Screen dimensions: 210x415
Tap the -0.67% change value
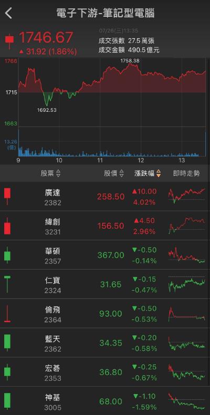pos(144,378)
